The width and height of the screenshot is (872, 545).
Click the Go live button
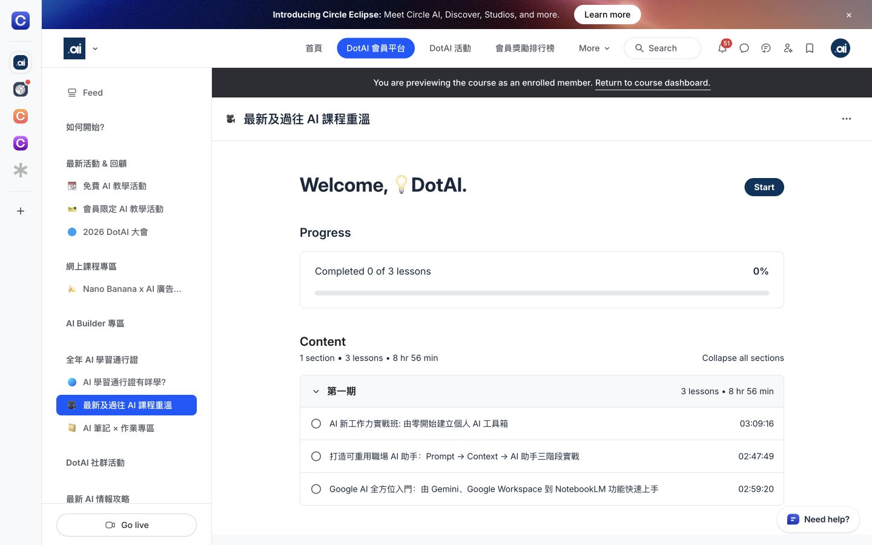(x=127, y=525)
